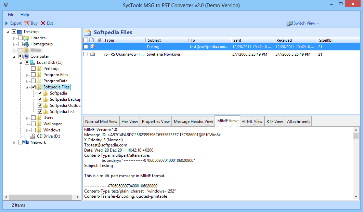Click the folder tree scroll right arrow
Image resolution: width=363 pixels, height=212 pixels.
(x=78, y=197)
